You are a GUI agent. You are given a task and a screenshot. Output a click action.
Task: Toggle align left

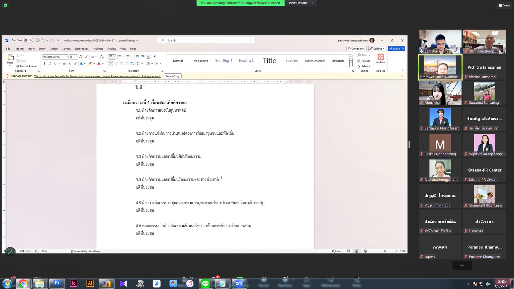[x=110, y=64]
